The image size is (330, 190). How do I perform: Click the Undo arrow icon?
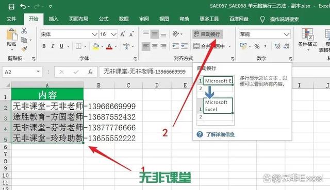tap(23, 7)
